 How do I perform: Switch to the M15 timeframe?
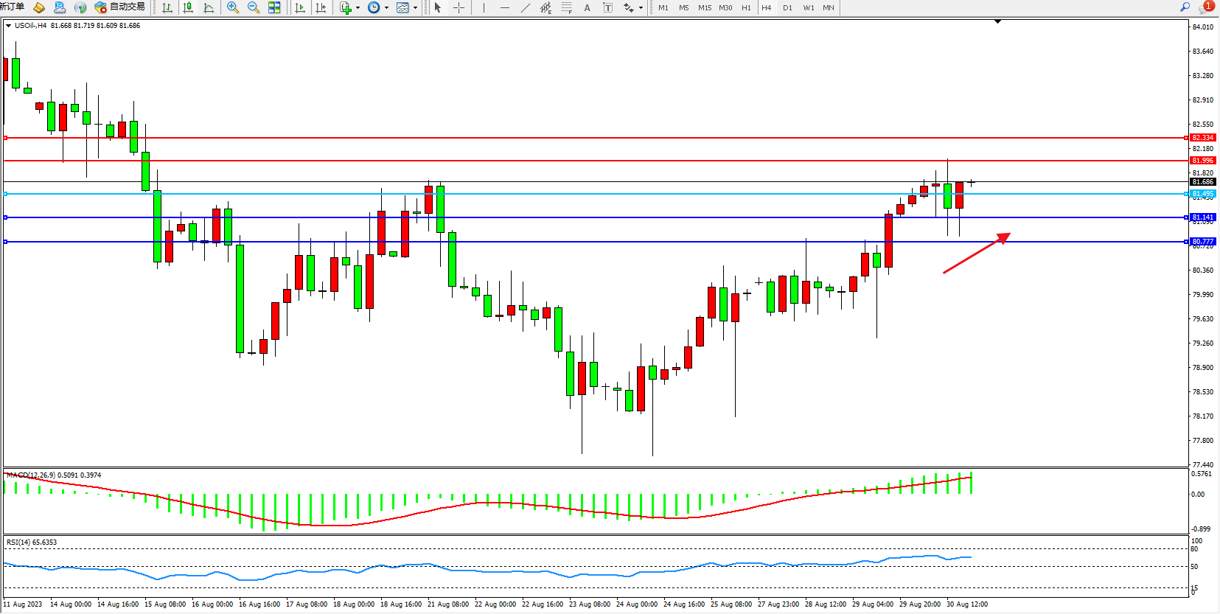(705, 7)
